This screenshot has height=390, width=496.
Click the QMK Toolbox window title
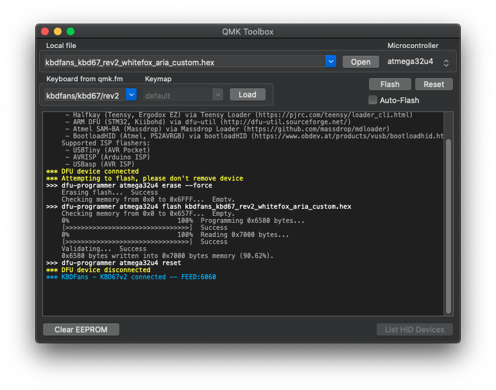[248, 31]
